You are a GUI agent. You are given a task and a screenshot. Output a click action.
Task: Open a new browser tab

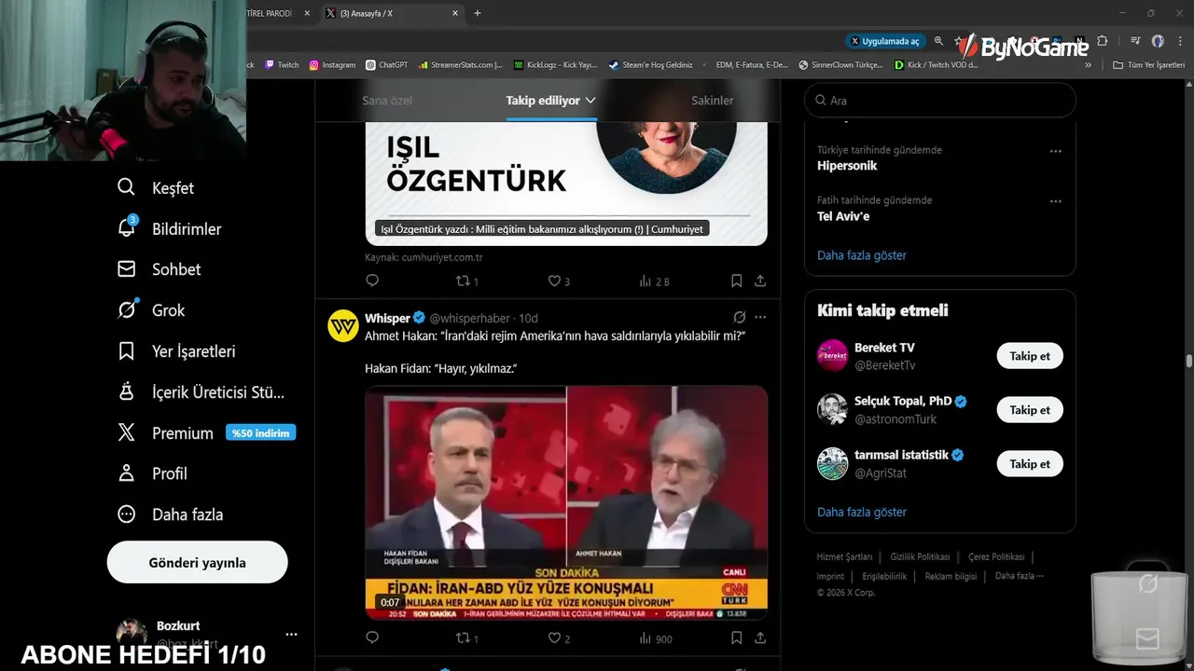point(478,13)
